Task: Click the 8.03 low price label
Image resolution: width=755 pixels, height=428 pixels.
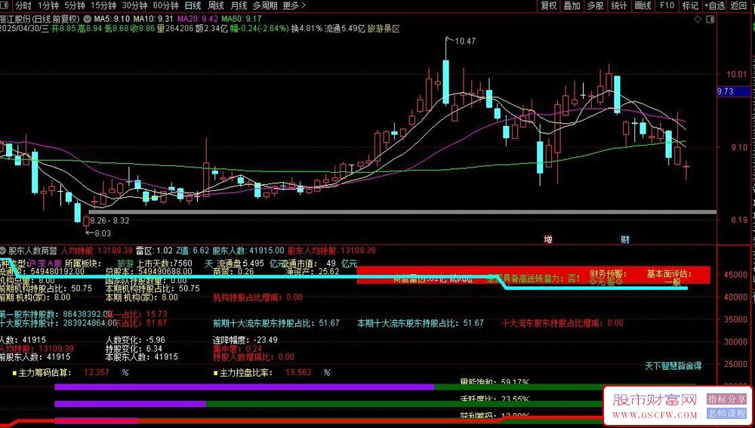Action: (103, 233)
